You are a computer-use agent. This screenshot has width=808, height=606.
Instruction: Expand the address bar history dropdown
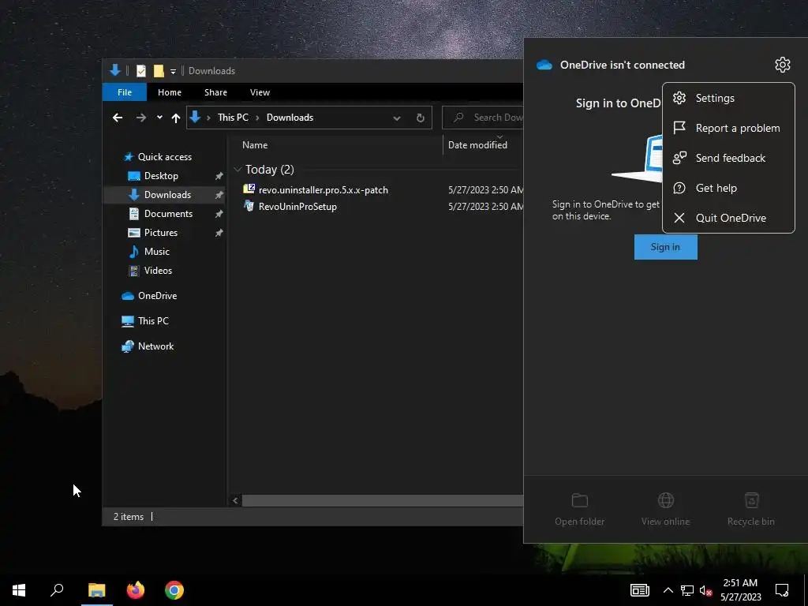(396, 118)
